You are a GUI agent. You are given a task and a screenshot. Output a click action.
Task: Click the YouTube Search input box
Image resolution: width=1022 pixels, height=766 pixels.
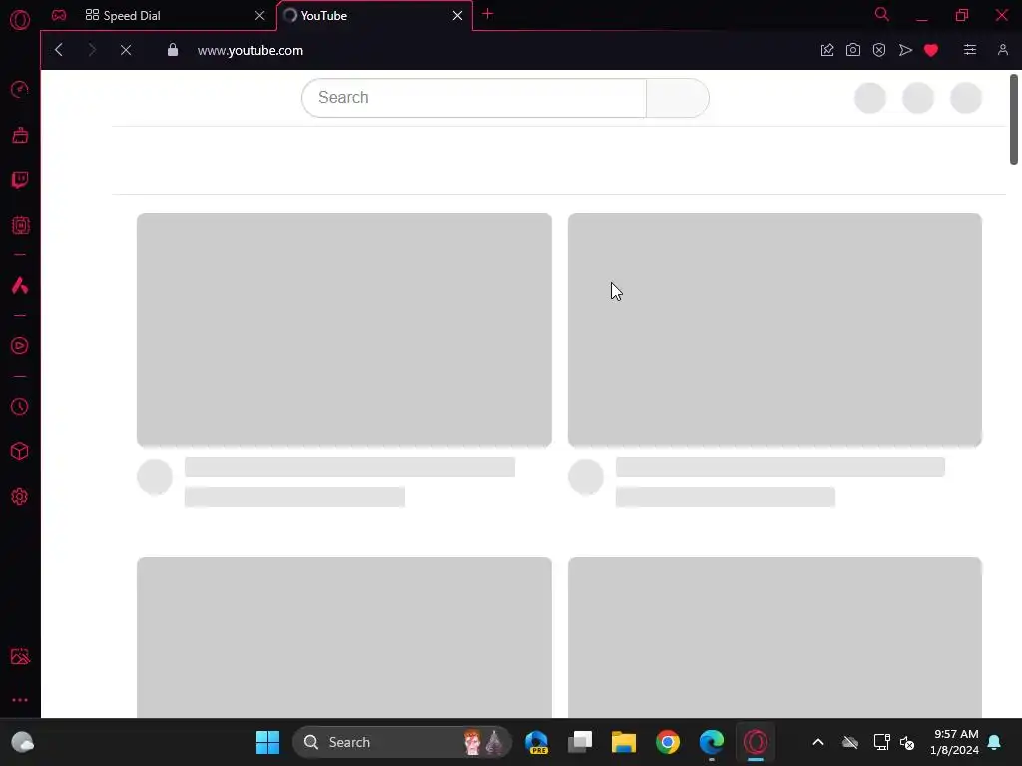tap(474, 98)
